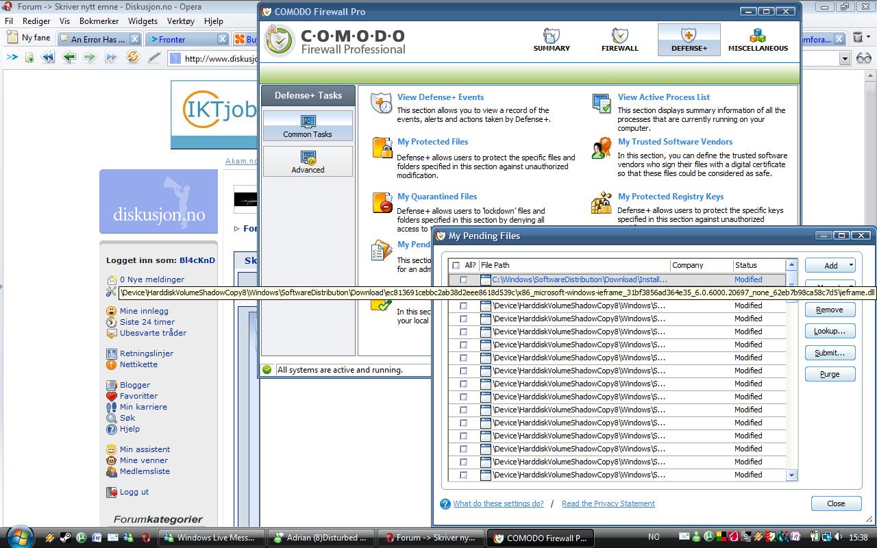Click Opera rewind button

[x=47, y=58]
